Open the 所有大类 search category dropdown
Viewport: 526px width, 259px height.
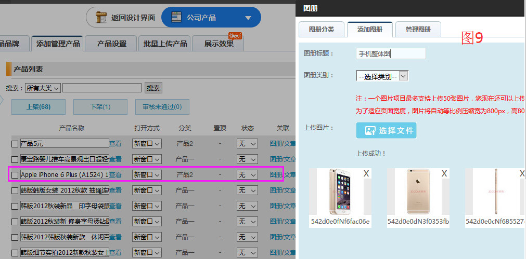click(43, 88)
